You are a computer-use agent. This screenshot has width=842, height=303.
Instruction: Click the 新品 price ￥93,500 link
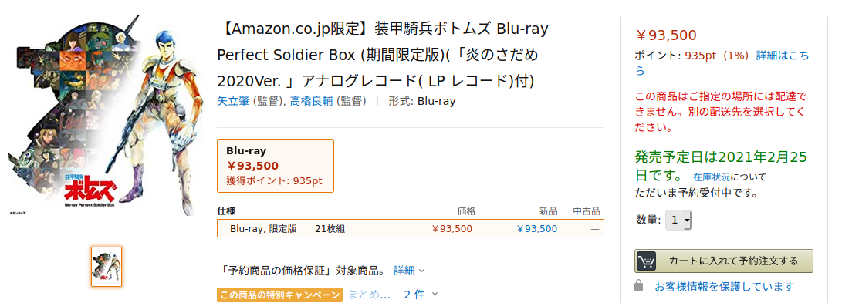pos(536,229)
